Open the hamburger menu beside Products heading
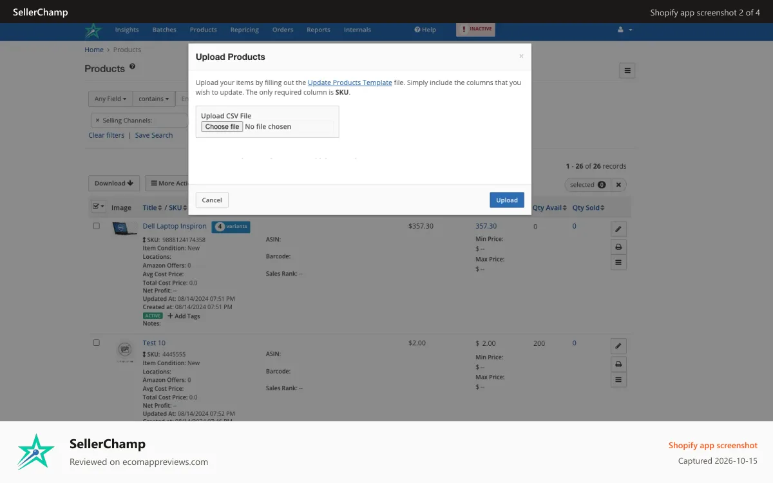Screen dimensions: 773x483 [627, 71]
